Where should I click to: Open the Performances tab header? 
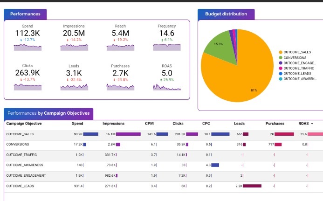pyautogui.click(x=25, y=14)
